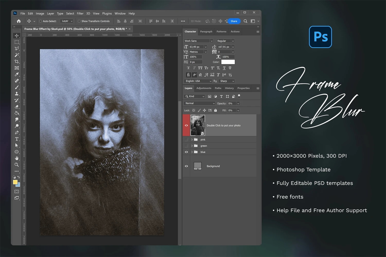Select the Zoom tool in toolbar

(17, 165)
